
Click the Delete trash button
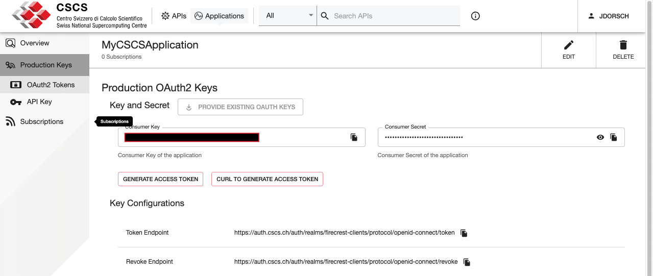(x=623, y=50)
